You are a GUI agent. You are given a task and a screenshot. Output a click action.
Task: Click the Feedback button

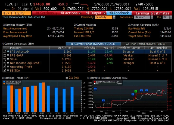pos(119,13)
